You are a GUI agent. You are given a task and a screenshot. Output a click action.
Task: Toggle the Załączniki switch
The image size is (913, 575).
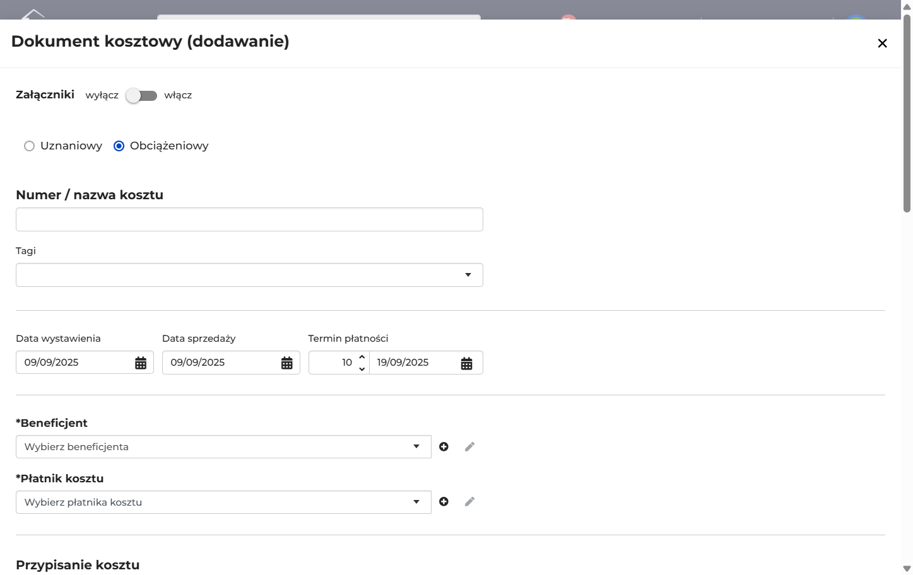(x=141, y=95)
